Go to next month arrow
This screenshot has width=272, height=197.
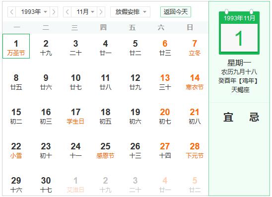click(x=101, y=12)
